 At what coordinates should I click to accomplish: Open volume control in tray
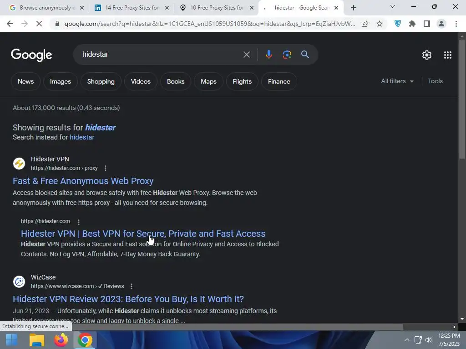(x=429, y=340)
